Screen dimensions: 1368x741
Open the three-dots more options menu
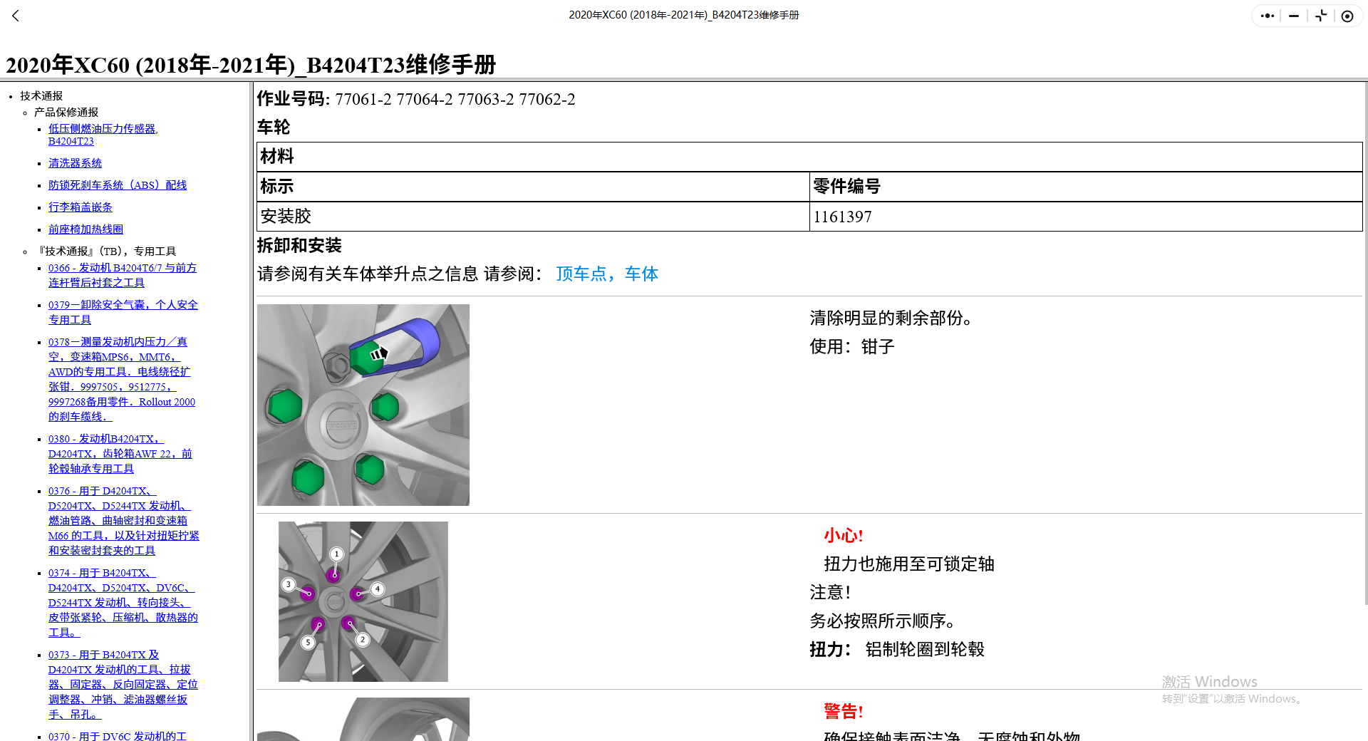click(1267, 16)
